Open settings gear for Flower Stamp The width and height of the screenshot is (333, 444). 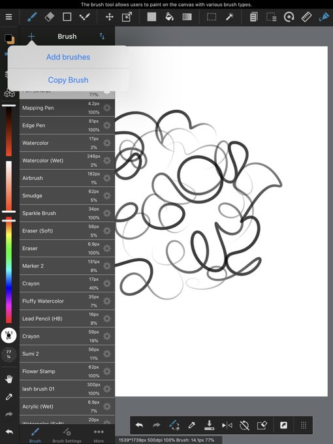pyautogui.click(x=107, y=372)
